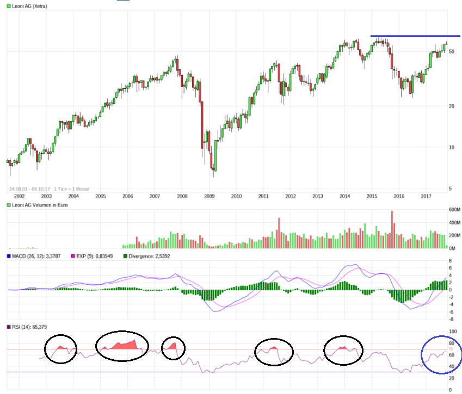
Task: Click the 2015 year label on the time axis
Action: (372, 196)
